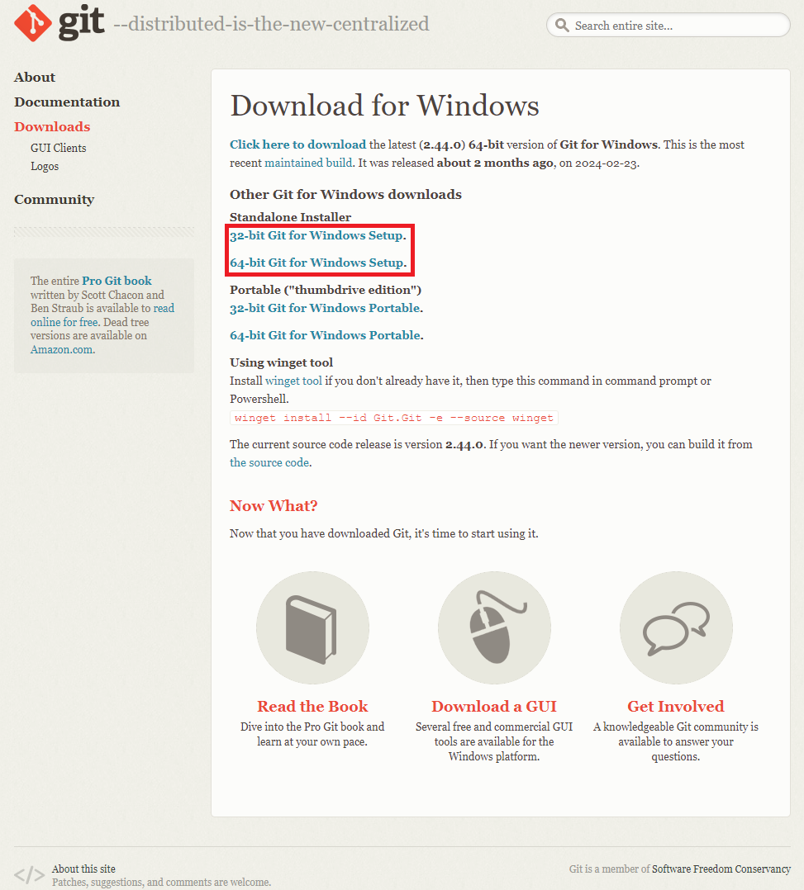
Task: Select Downloads in the sidebar
Action: [52, 126]
